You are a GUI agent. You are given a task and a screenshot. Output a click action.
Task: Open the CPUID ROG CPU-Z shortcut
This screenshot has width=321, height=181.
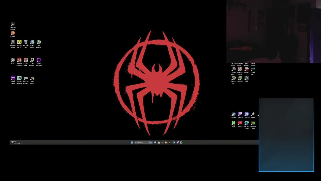pyautogui.click(x=26, y=62)
